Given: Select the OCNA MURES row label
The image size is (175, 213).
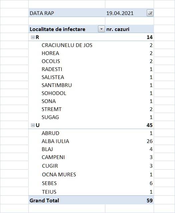Looking at the screenshot, I should (x=59, y=175).
